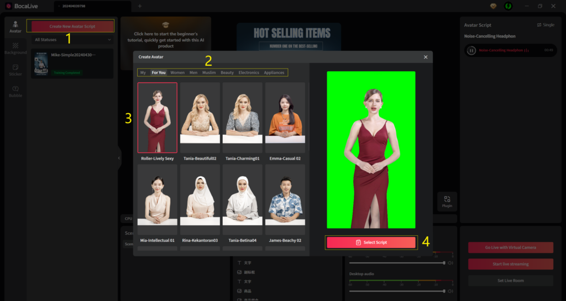Select the Tania-Beautiful02 avatar
This screenshot has height=301, width=566.
200,118
